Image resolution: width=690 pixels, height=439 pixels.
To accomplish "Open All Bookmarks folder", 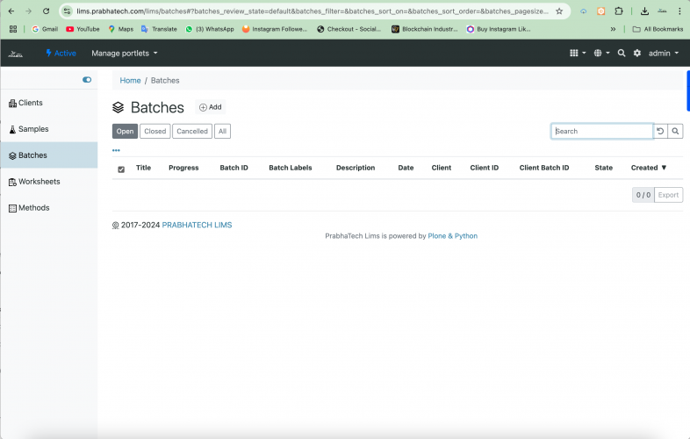I will [658, 29].
